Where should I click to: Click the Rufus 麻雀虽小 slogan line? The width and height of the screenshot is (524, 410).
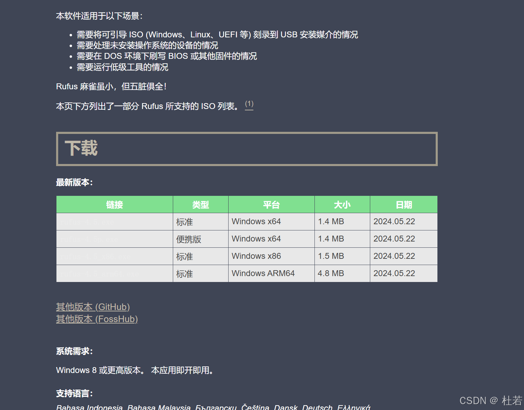click(111, 86)
